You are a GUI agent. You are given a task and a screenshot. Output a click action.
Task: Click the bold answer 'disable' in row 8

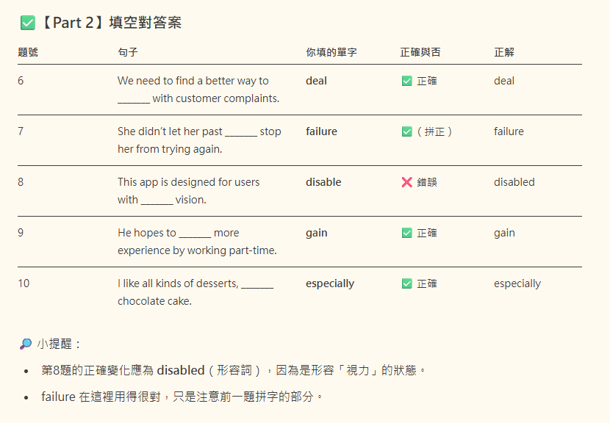(323, 182)
